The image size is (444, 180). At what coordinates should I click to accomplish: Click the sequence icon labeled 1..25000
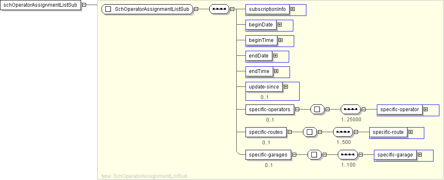tap(350, 110)
